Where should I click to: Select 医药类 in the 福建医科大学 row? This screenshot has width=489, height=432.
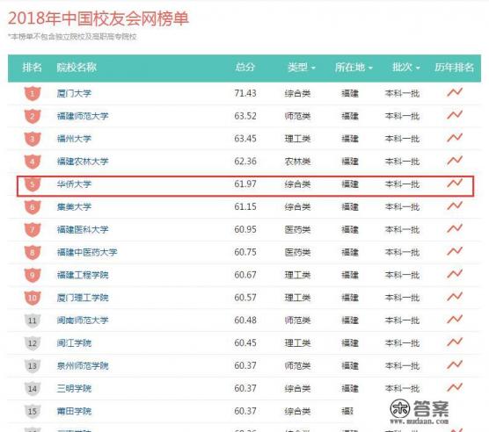[x=297, y=230]
